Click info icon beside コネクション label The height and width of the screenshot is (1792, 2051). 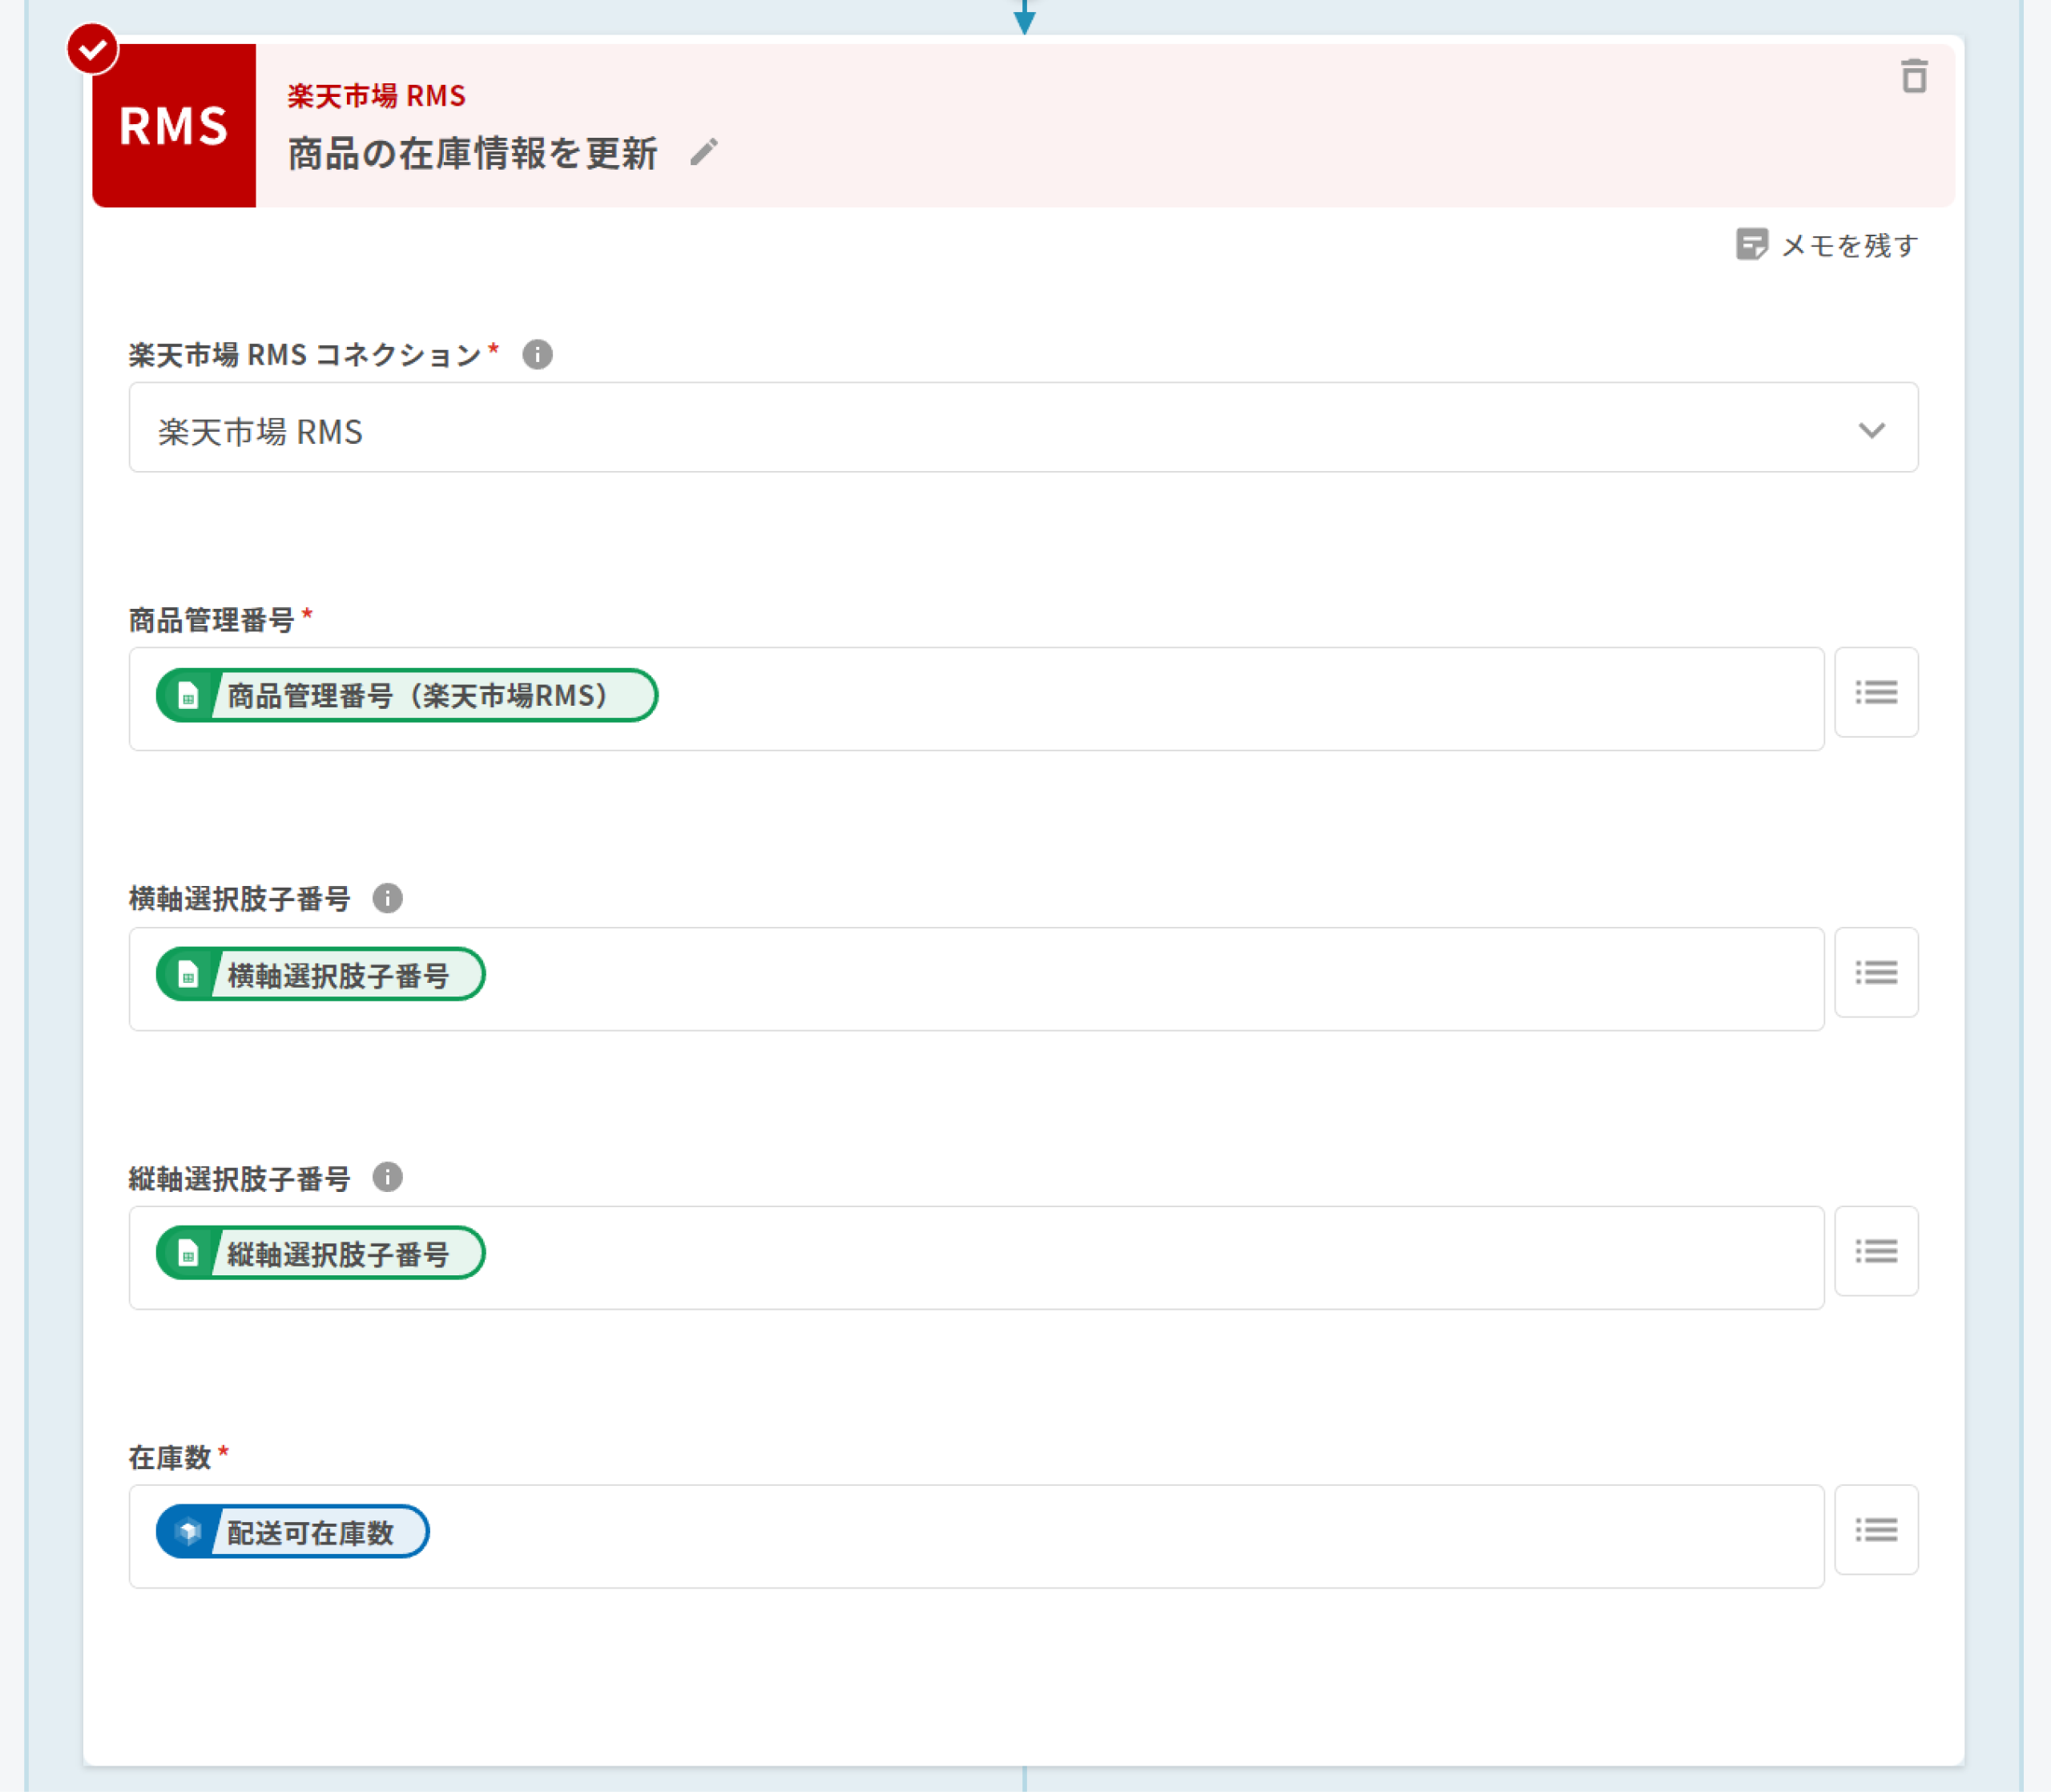tap(537, 354)
